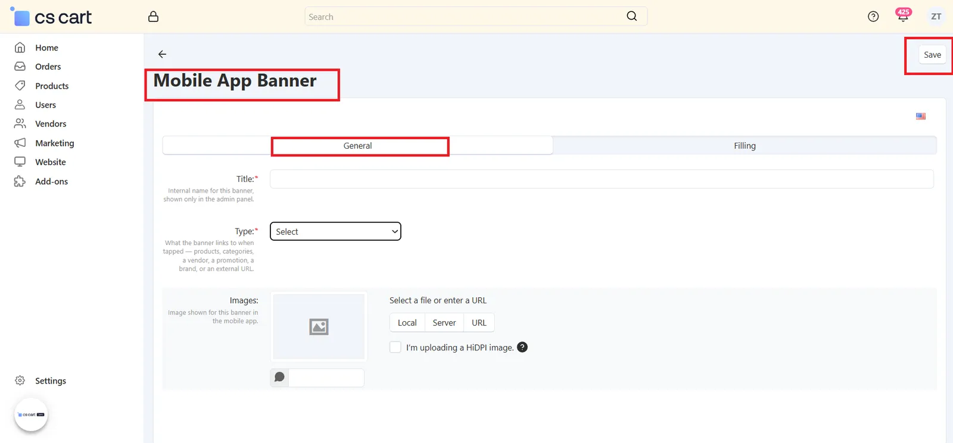Open the help question-mark icon
Screen dimensions: 953x443
click(873, 17)
